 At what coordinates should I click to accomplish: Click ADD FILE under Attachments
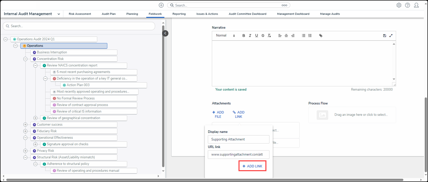point(218,115)
